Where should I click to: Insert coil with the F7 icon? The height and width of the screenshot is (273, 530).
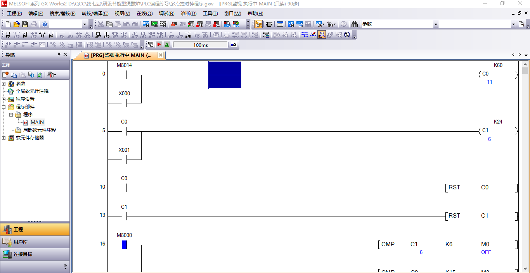pyautogui.click(x=42, y=34)
